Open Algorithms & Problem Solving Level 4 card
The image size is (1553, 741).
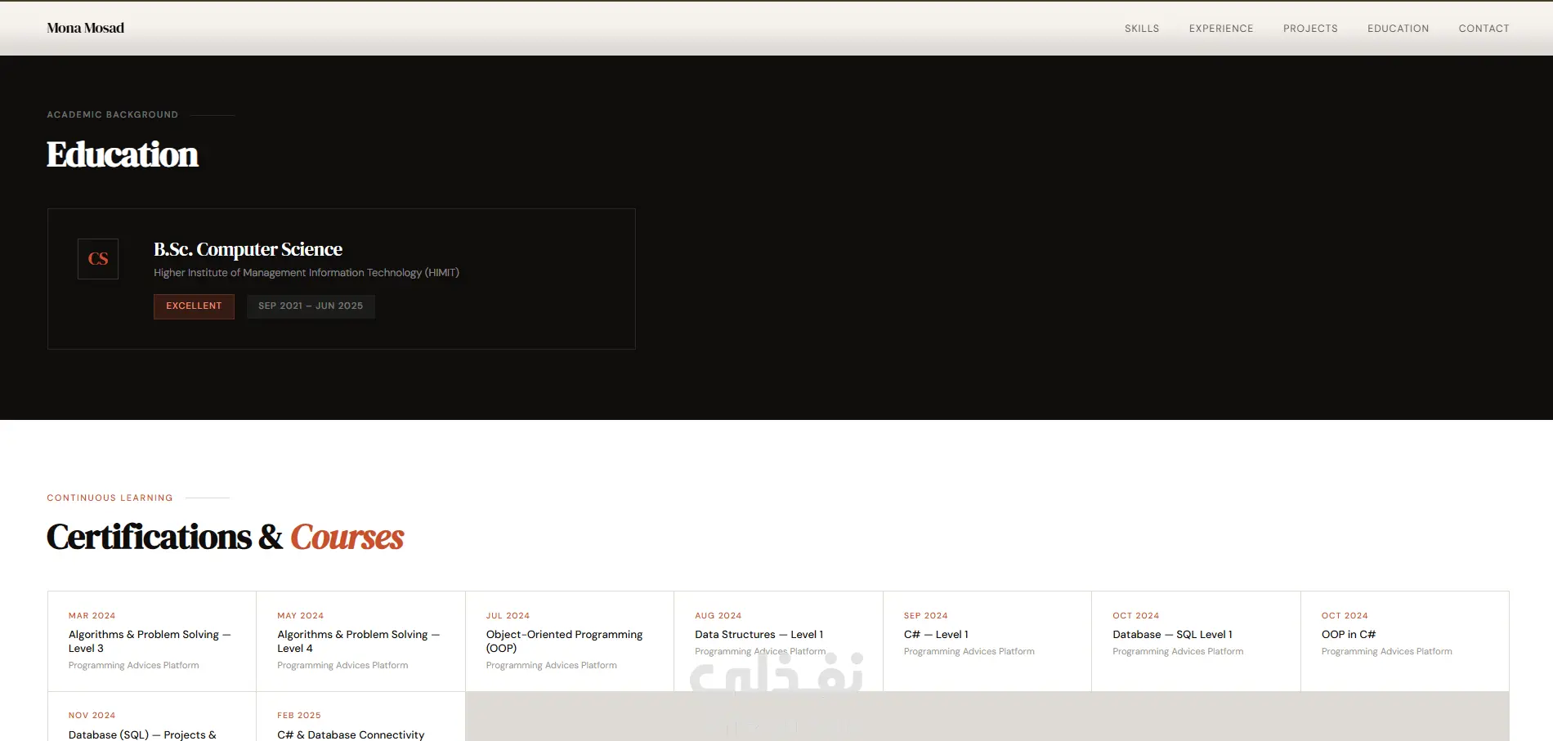[360, 641]
